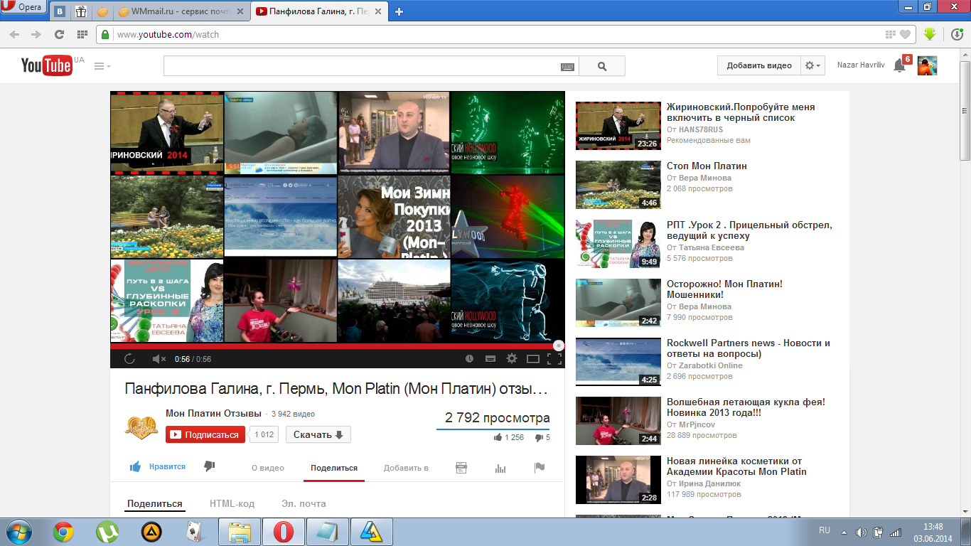Switch to the HTML-код tab
Image resolution: width=971 pixels, height=546 pixels.
tap(232, 503)
